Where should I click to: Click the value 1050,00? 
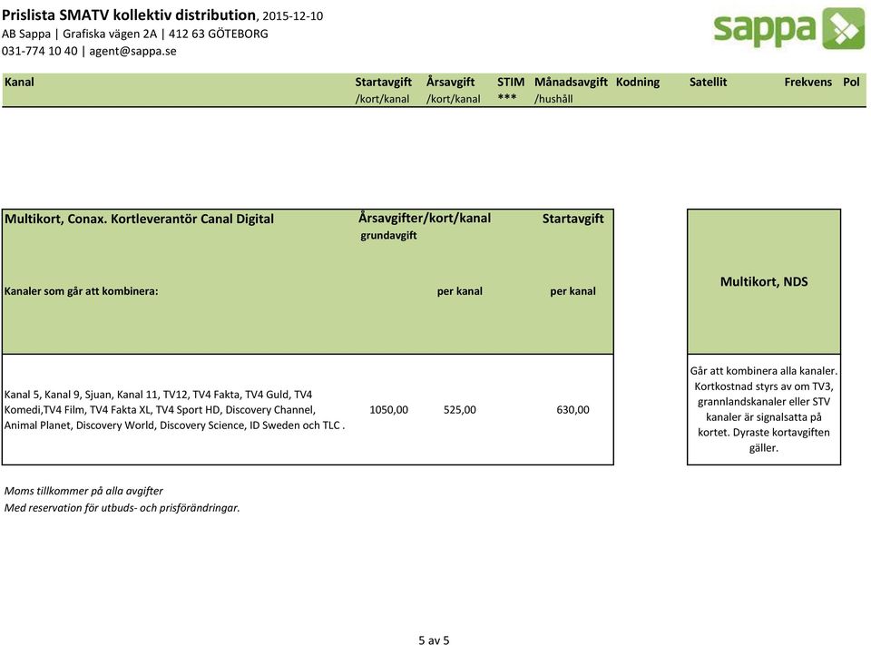click(389, 410)
